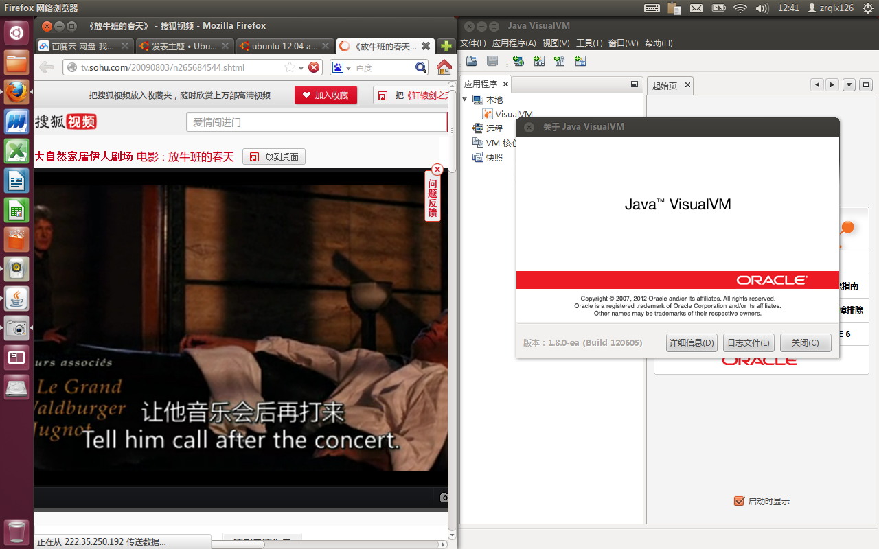879x549 pixels.
Task: Click 关闭 button in About dialog
Action: [x=806, y=342]
